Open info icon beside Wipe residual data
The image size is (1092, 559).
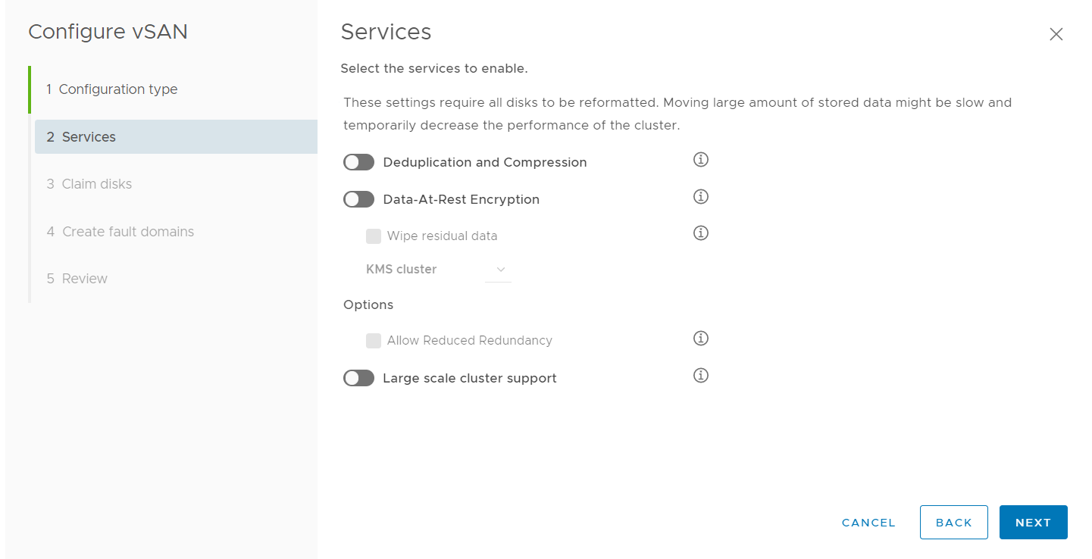(701, 233)
